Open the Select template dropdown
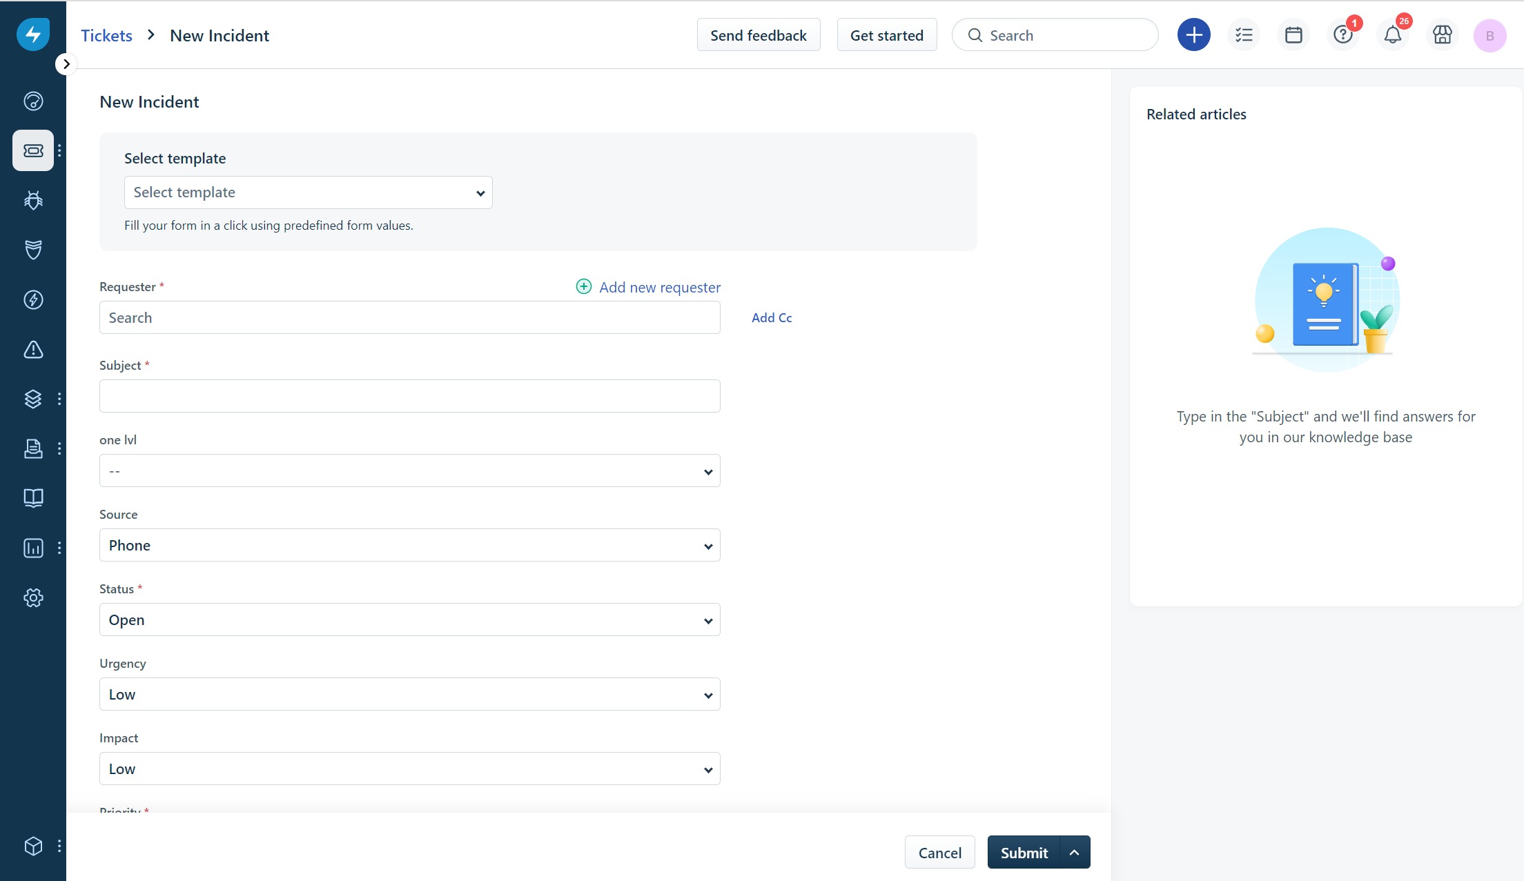 pyautogui.click(x=308, y=192)
